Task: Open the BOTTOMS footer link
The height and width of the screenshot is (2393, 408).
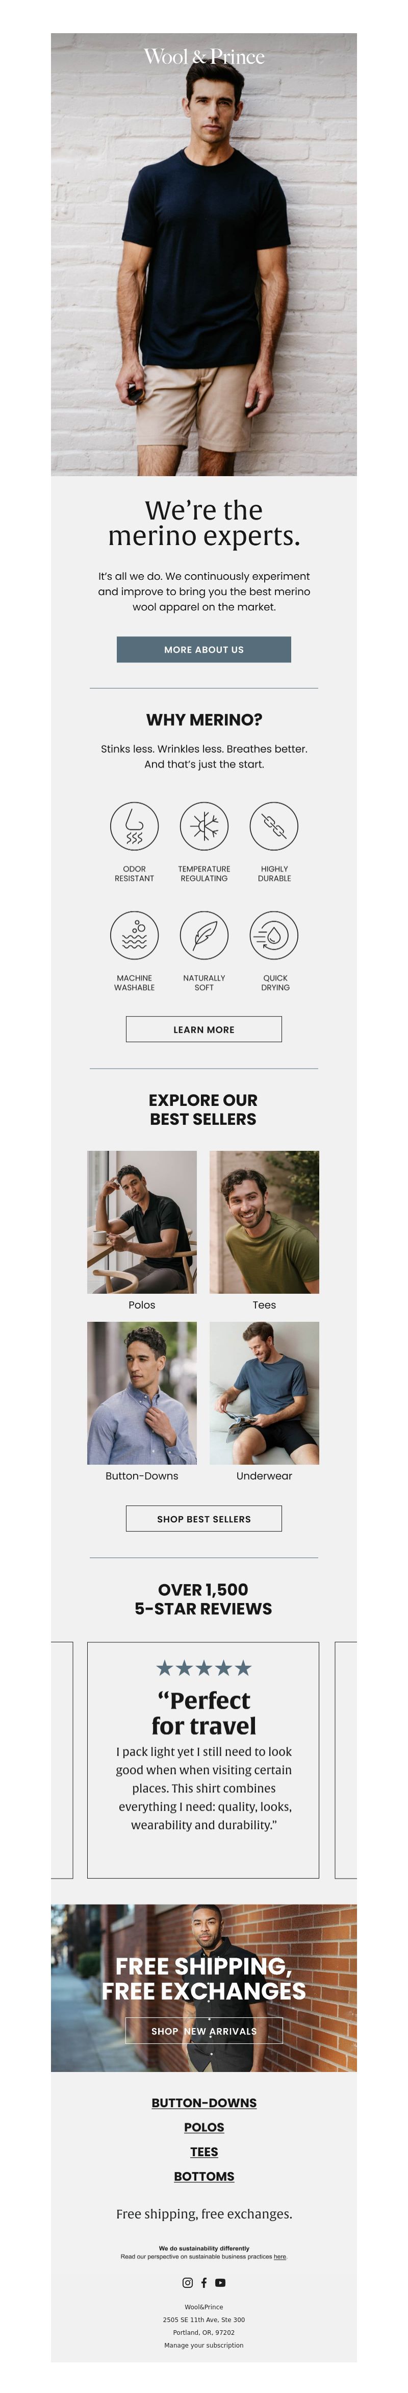Action: 203,2176
